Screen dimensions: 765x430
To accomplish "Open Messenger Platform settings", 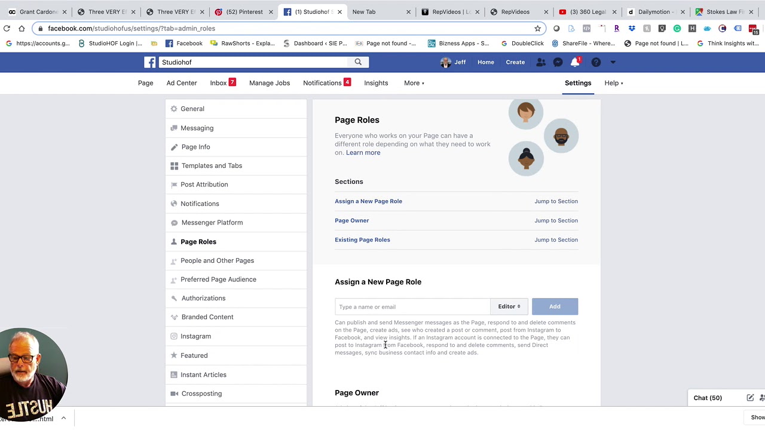I will pos(235,222).
